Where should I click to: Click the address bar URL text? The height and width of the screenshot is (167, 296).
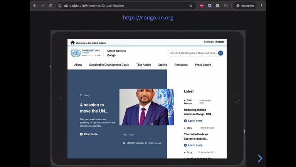[94, 6]
